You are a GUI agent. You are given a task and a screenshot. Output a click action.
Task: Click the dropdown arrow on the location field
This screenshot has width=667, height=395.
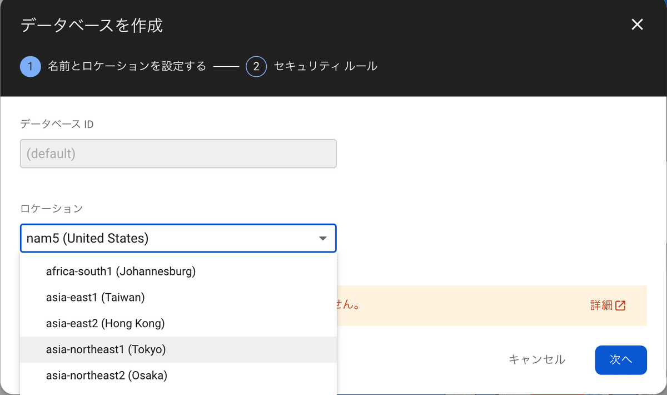pos(322,238)
